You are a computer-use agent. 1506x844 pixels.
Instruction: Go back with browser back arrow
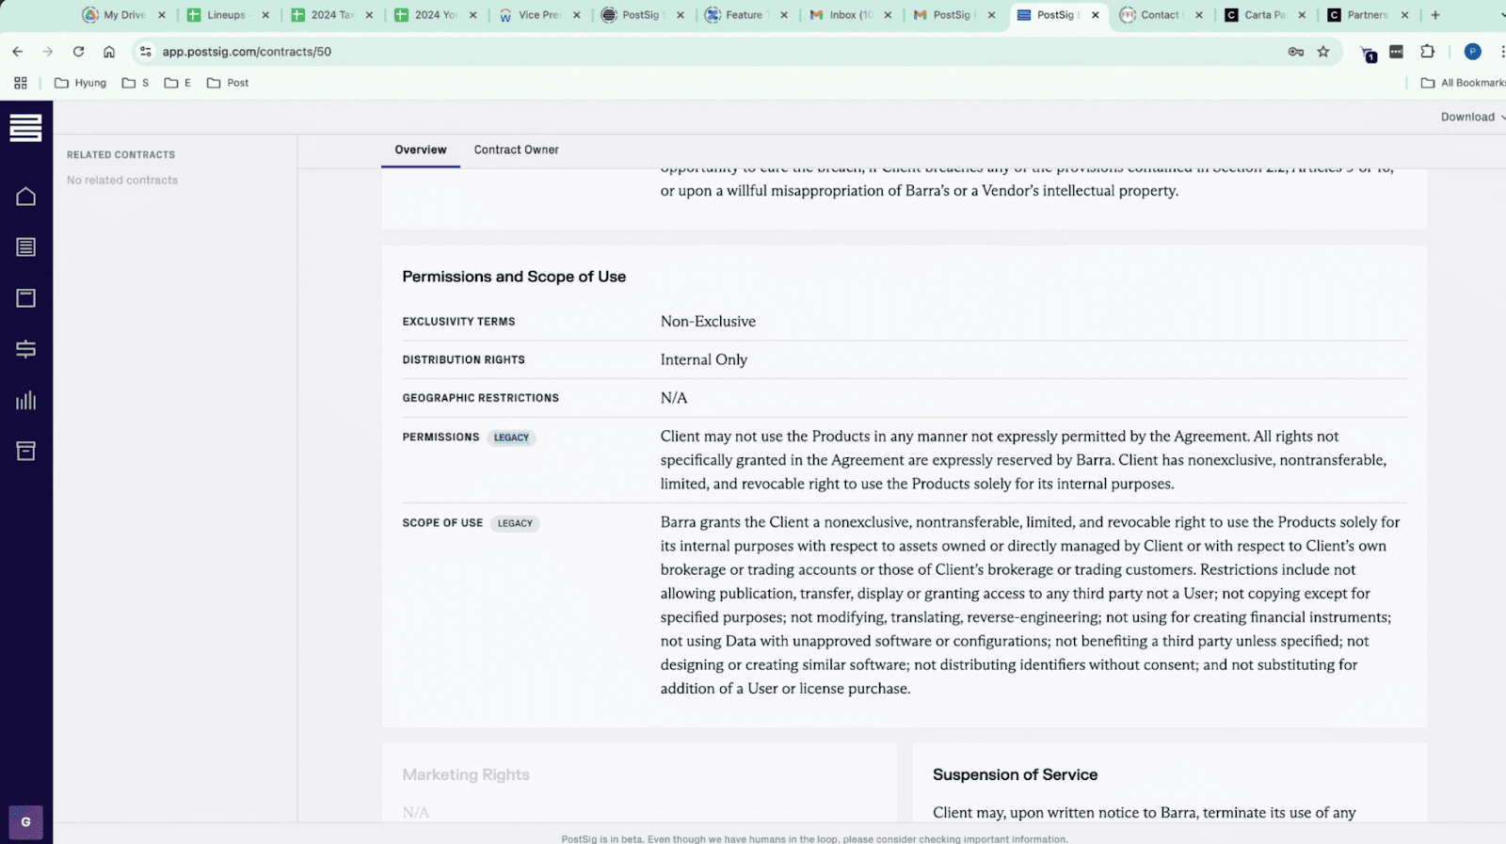pos(18,52)
